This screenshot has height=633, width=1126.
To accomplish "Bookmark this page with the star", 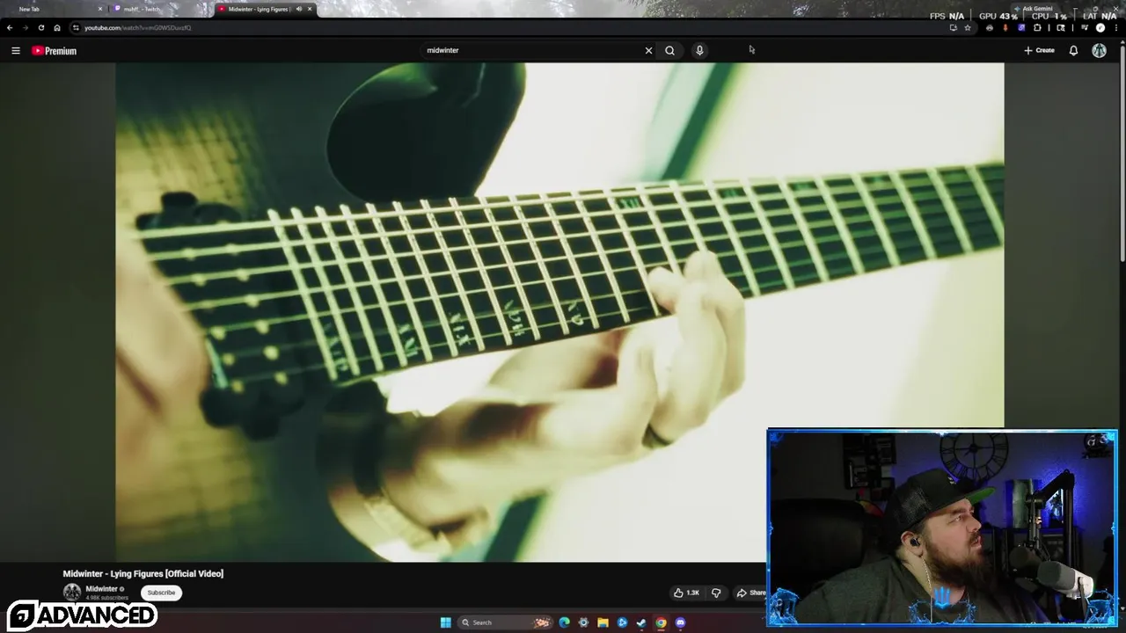I will (968, 27).
